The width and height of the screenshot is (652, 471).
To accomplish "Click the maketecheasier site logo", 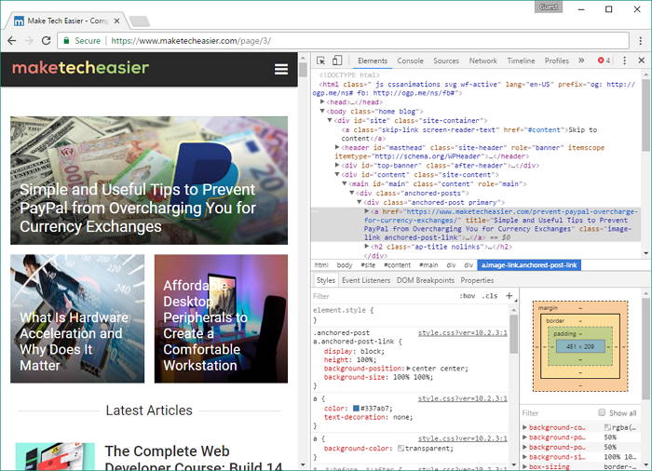I will 80,67.
